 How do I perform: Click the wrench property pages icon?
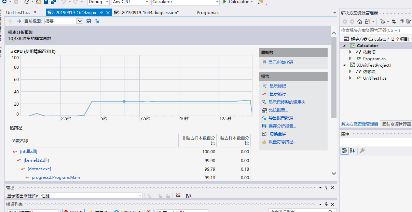[x=362, y=150]
